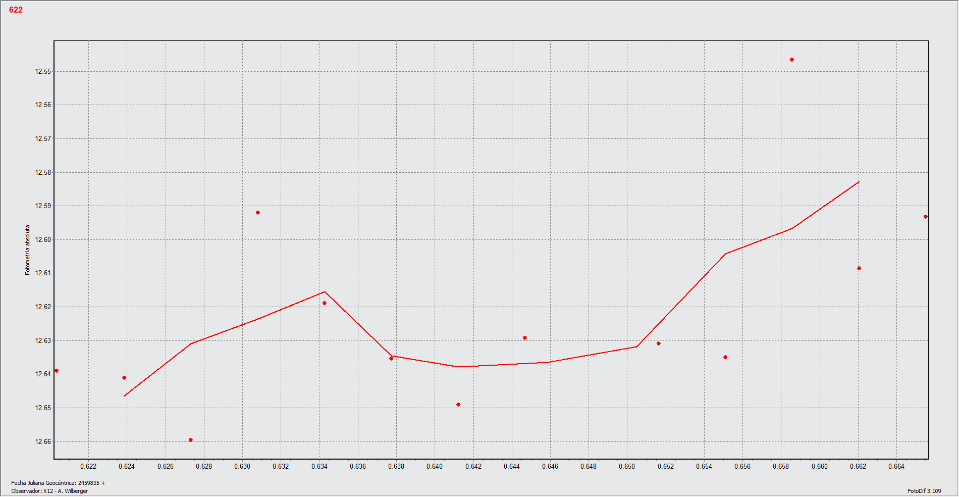
Task: Select the lowest data point near 12.66
Action: (x=191, y=440)
